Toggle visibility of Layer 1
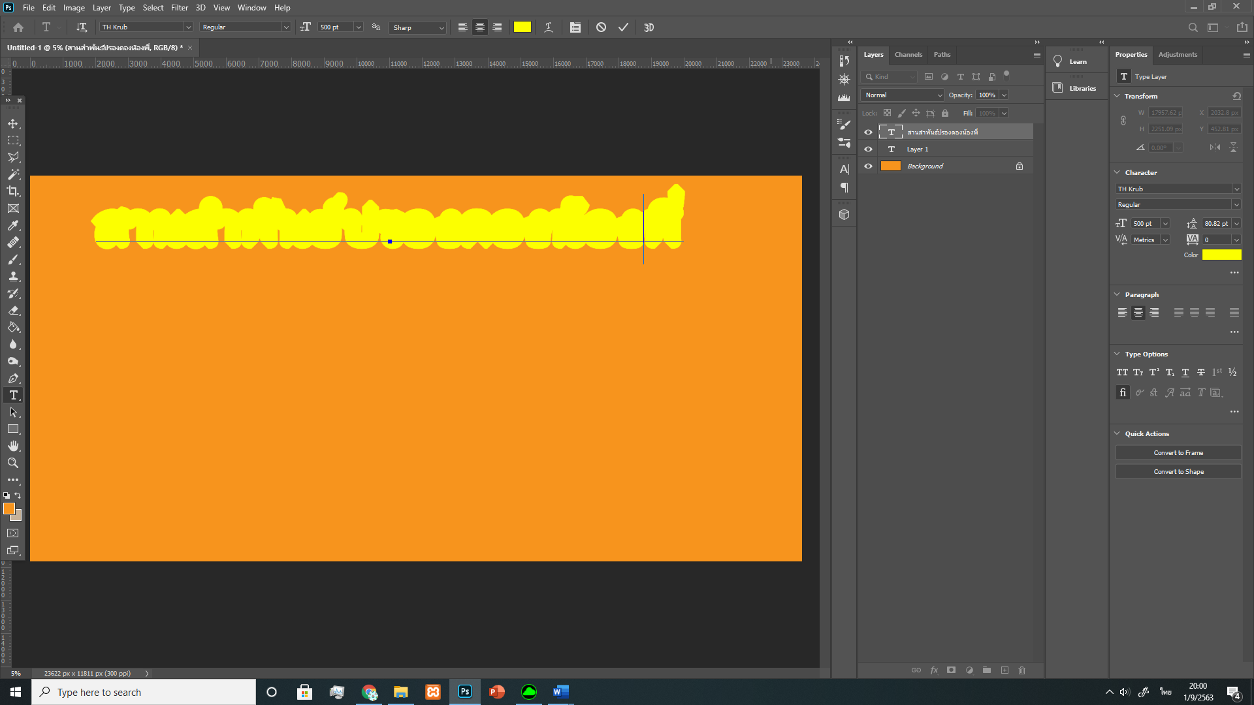 [x=868, y=149]
